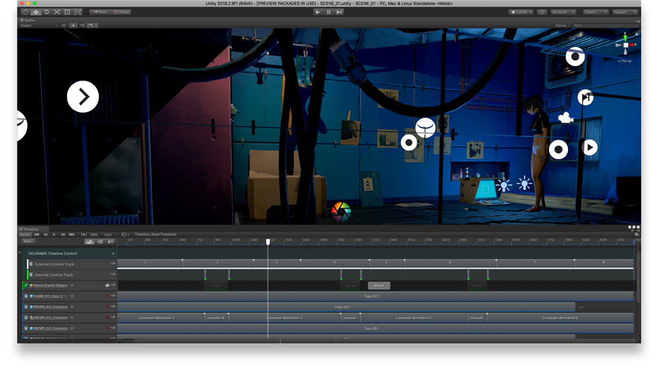Advance one frame with the Step button
The image size is (659, 379).
339,12
